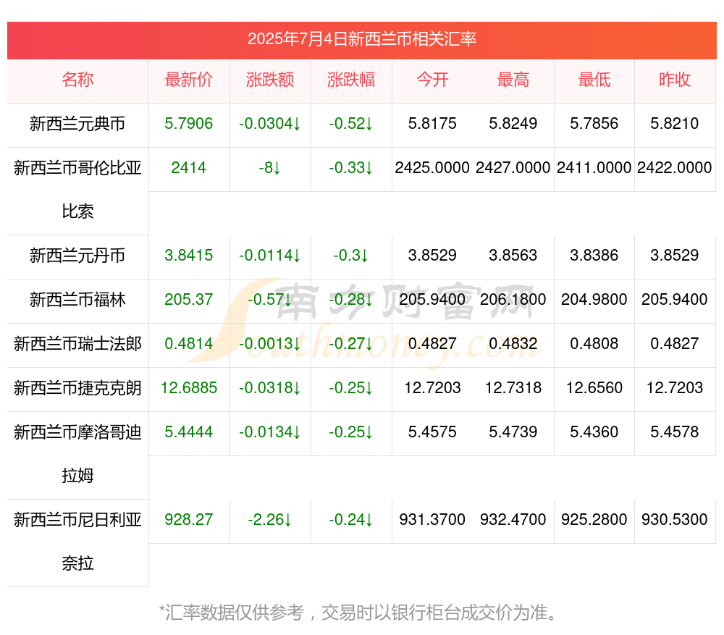Click the row name 新西兰币摩洛哥迪拉姆

(77, 453)
